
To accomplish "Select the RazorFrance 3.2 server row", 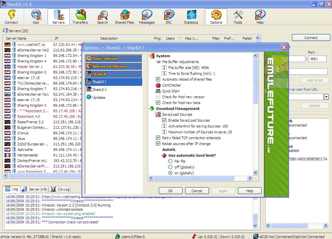I will 43,122.
